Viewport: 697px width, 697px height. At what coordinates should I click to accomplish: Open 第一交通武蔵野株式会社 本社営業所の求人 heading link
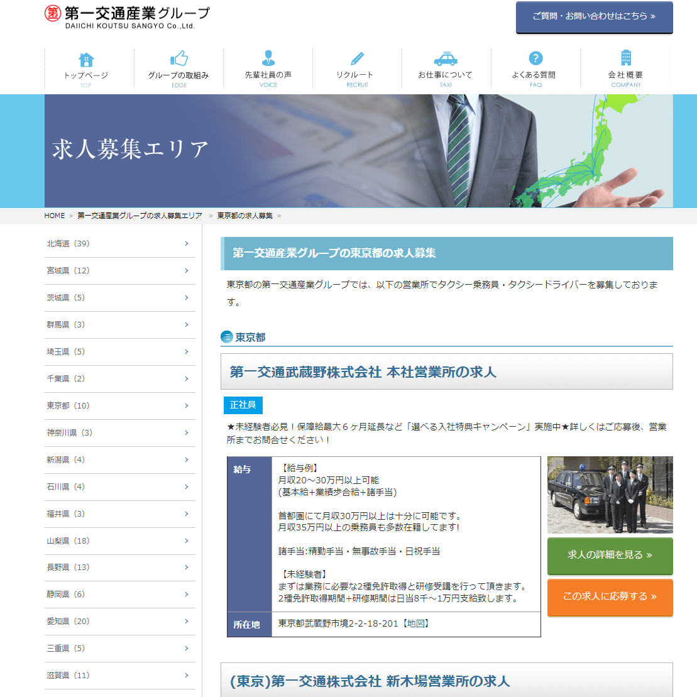[x=363, y=372]
